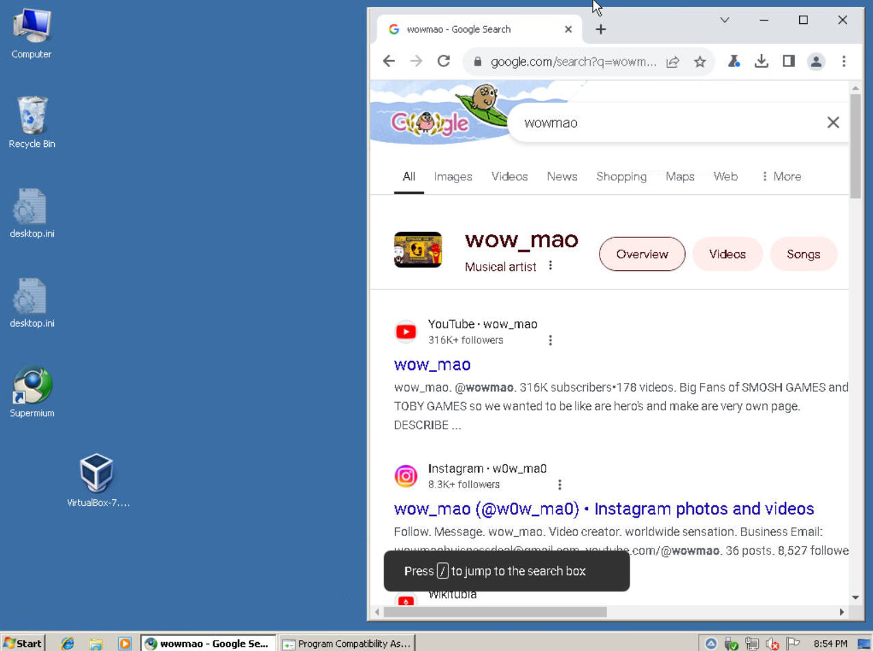This screenshot has height=651, width=873.
Task: Open the tab search dropdown chevron
Action: [x=725, y=21]
